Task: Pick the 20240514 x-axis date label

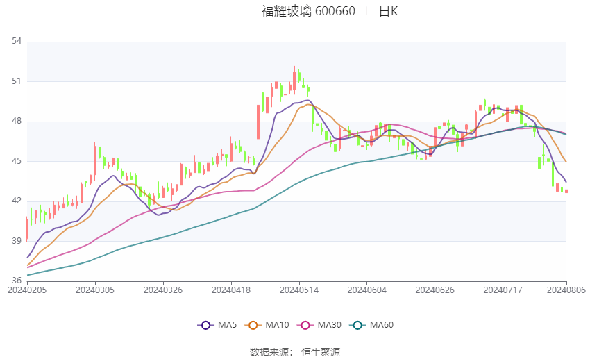Action: (x=298, y=290)
